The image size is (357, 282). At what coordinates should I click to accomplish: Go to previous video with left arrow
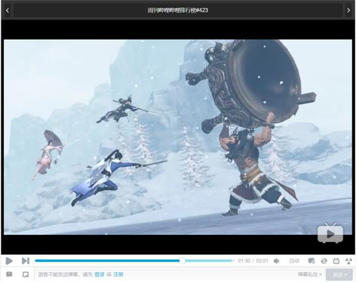(7, 10)
